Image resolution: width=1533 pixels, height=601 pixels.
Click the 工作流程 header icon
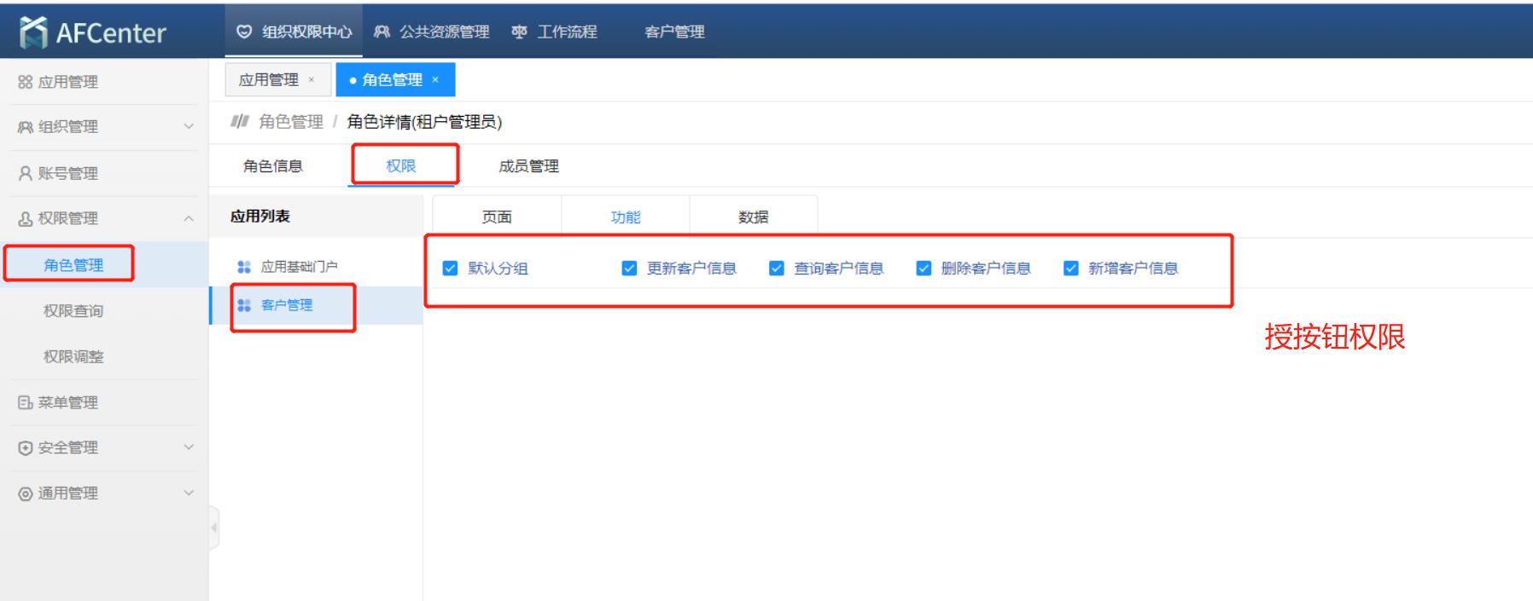pos(519,32)
